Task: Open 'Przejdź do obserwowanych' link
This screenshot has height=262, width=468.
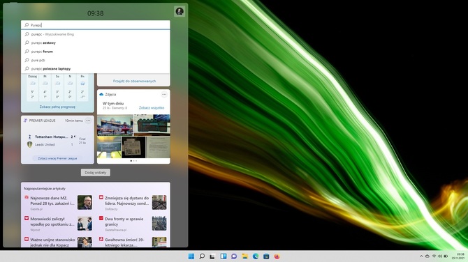Action: coord(134,81)
